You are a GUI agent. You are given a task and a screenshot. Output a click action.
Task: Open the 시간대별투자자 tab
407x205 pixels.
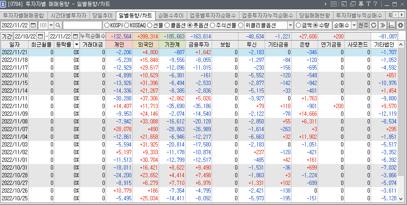click(68, 15)
